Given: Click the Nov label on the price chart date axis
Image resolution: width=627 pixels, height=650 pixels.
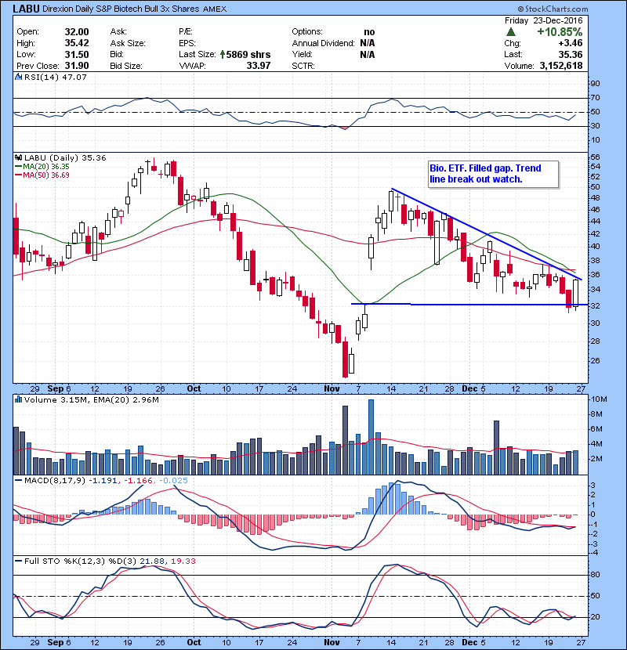Looking at the screenshot, I should (332, 389).
